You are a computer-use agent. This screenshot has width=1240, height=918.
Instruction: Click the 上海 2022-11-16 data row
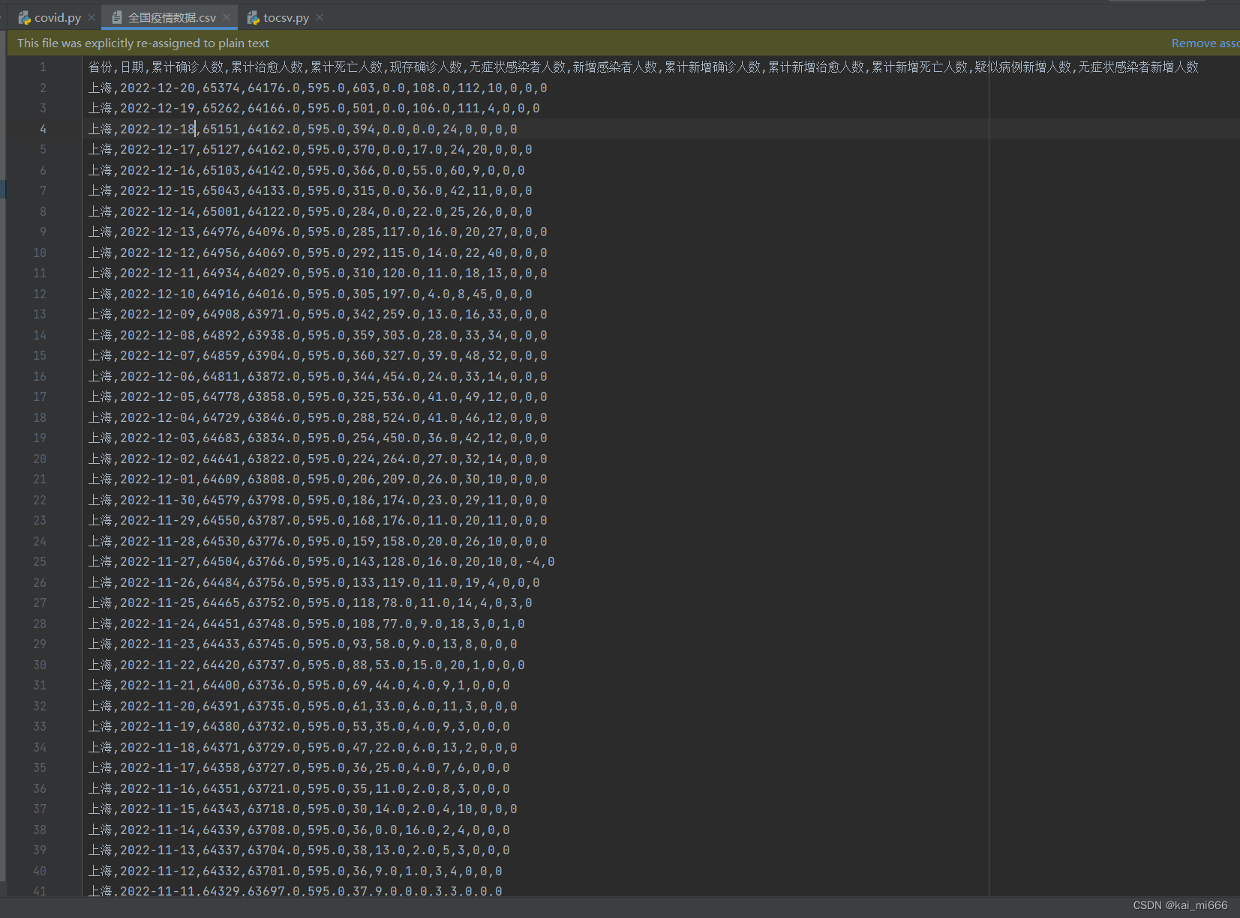pyautogui.click(x=299, y=788)
